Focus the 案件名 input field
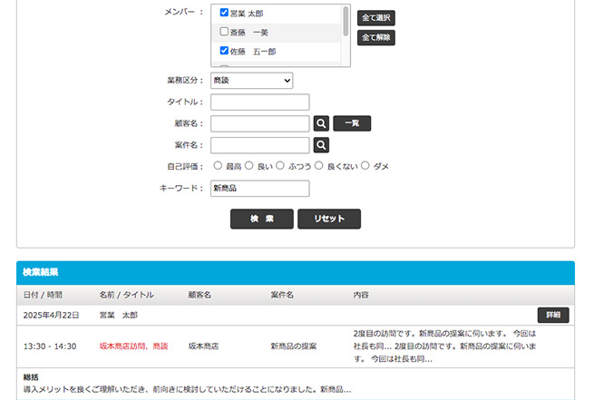 click(260, 145)
